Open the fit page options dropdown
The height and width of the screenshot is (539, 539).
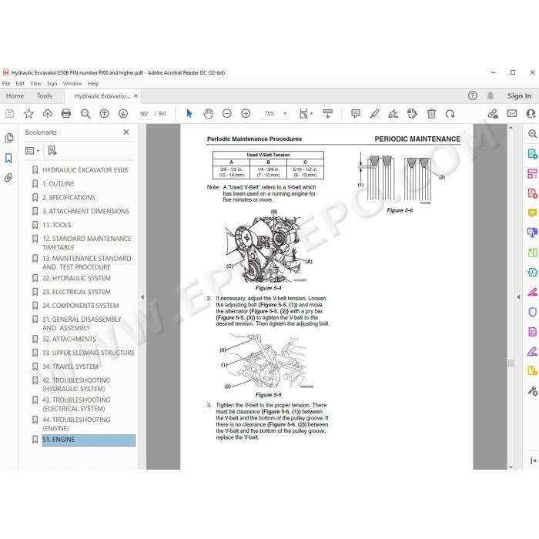306,113
